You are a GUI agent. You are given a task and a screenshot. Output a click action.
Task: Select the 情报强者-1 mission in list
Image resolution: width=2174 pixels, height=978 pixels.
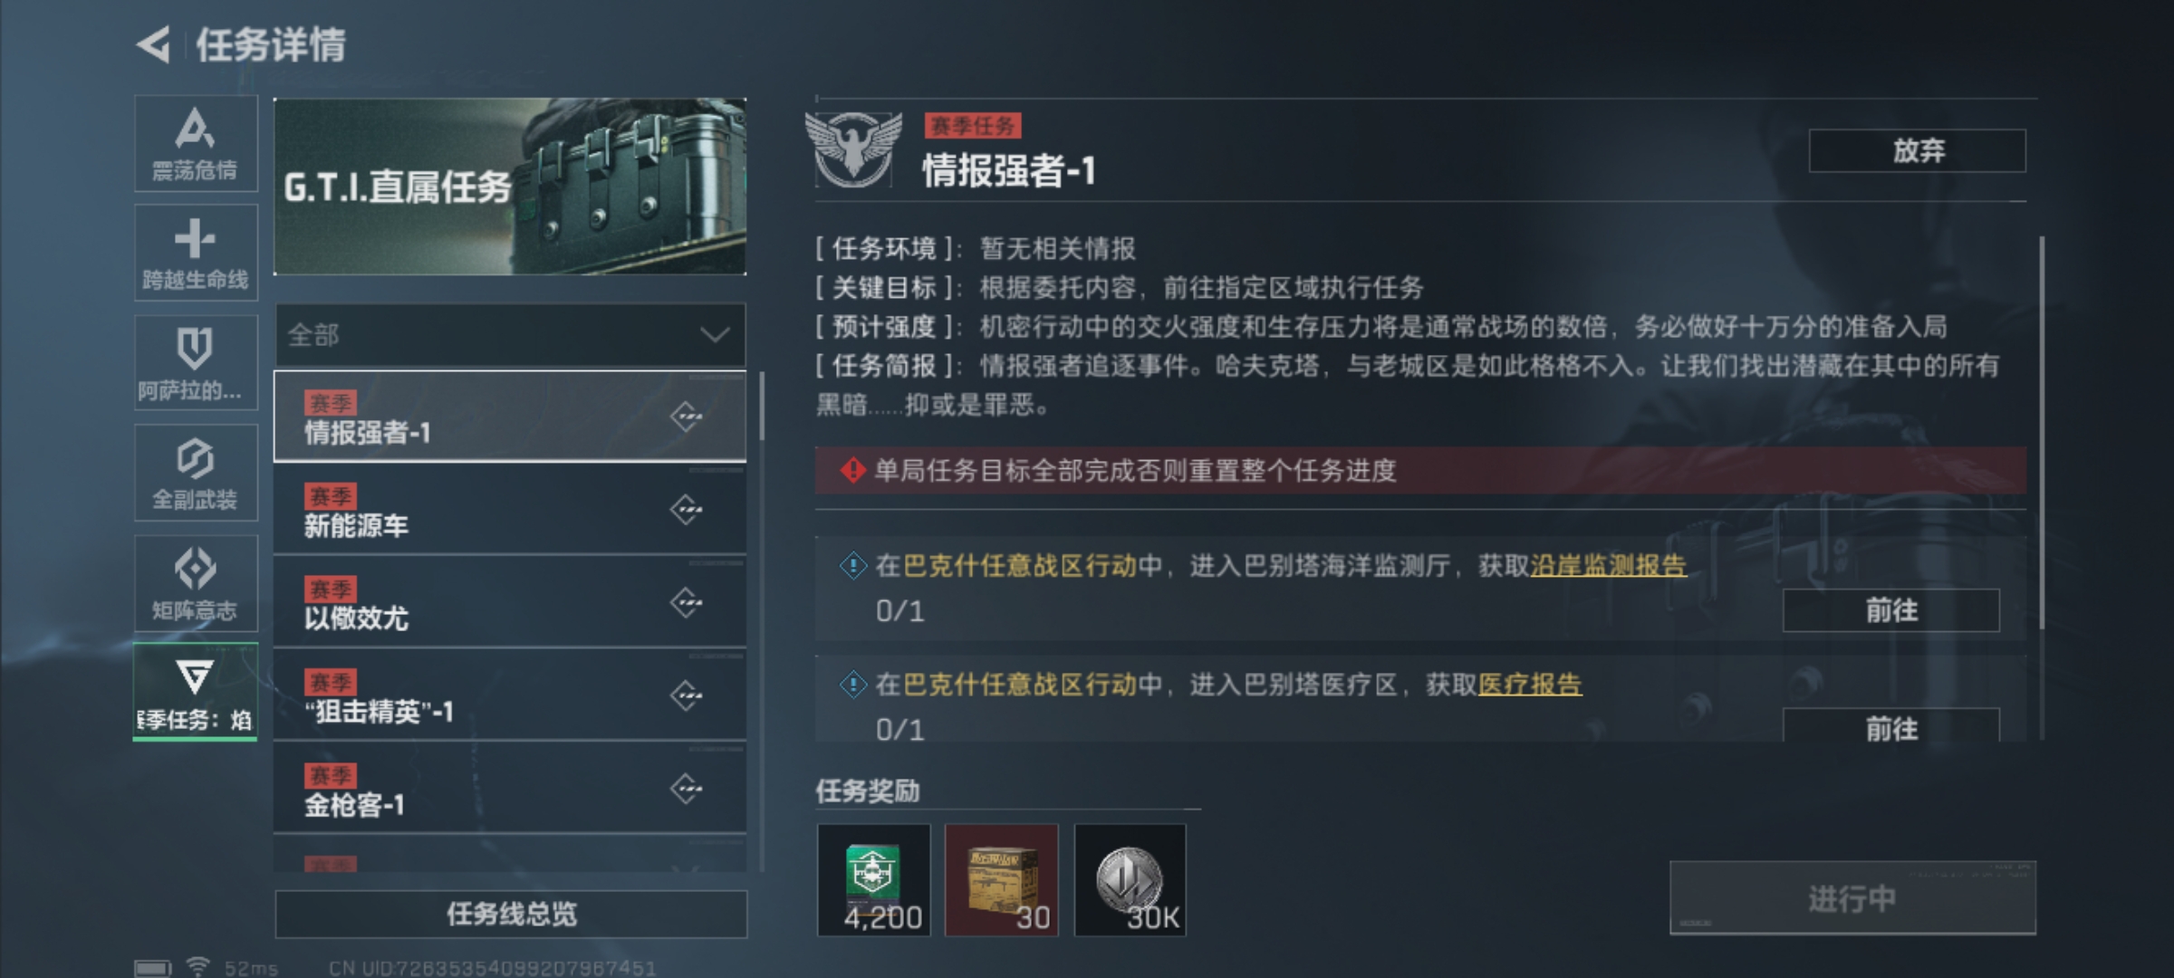click(510, 417)
